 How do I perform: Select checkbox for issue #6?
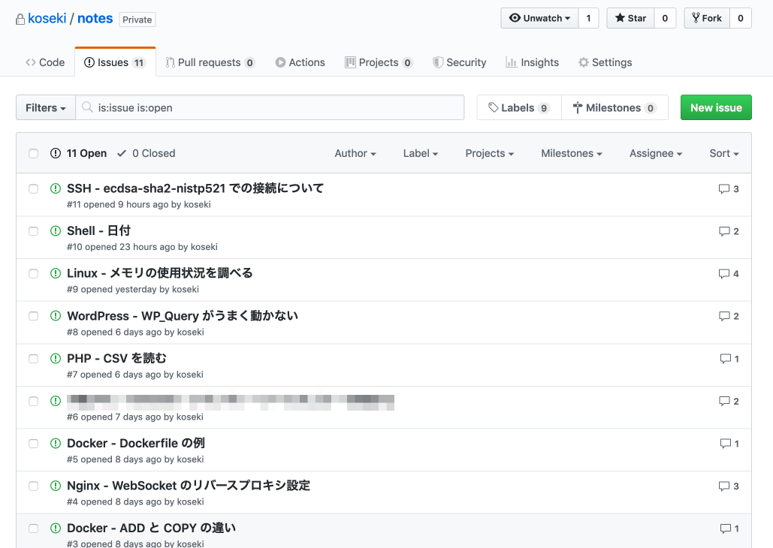(x=34, y=401)
